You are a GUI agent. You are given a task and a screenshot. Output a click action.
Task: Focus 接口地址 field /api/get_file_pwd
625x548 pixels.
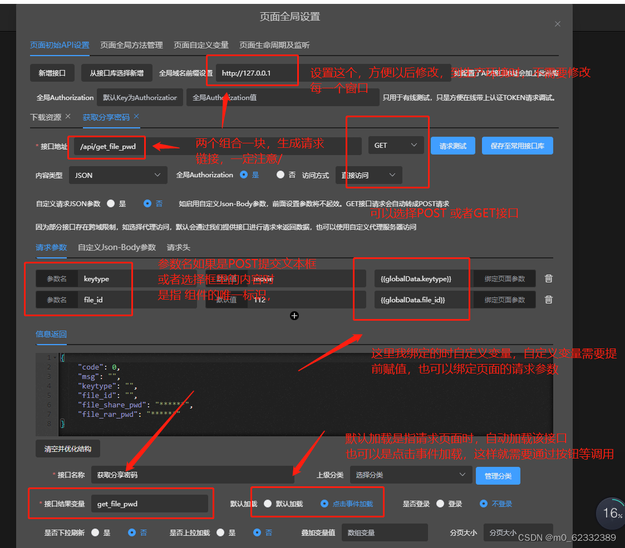coord(218,147)
